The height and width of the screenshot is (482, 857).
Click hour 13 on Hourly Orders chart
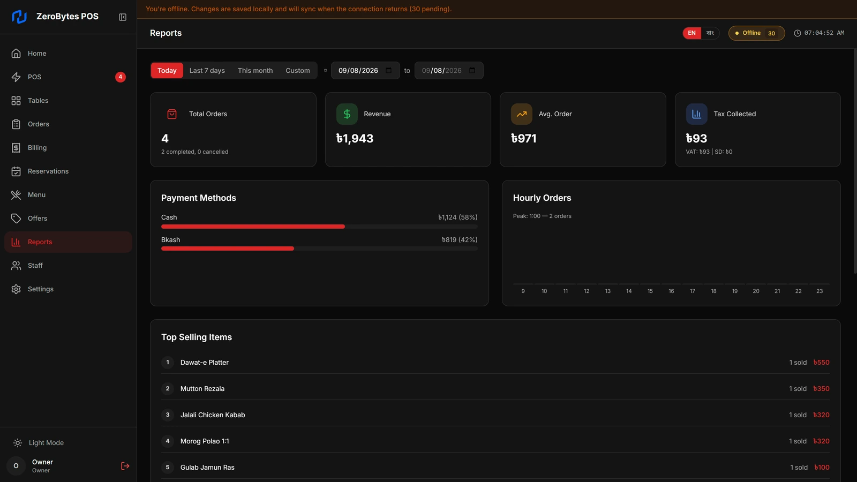(x=608, y=291)
